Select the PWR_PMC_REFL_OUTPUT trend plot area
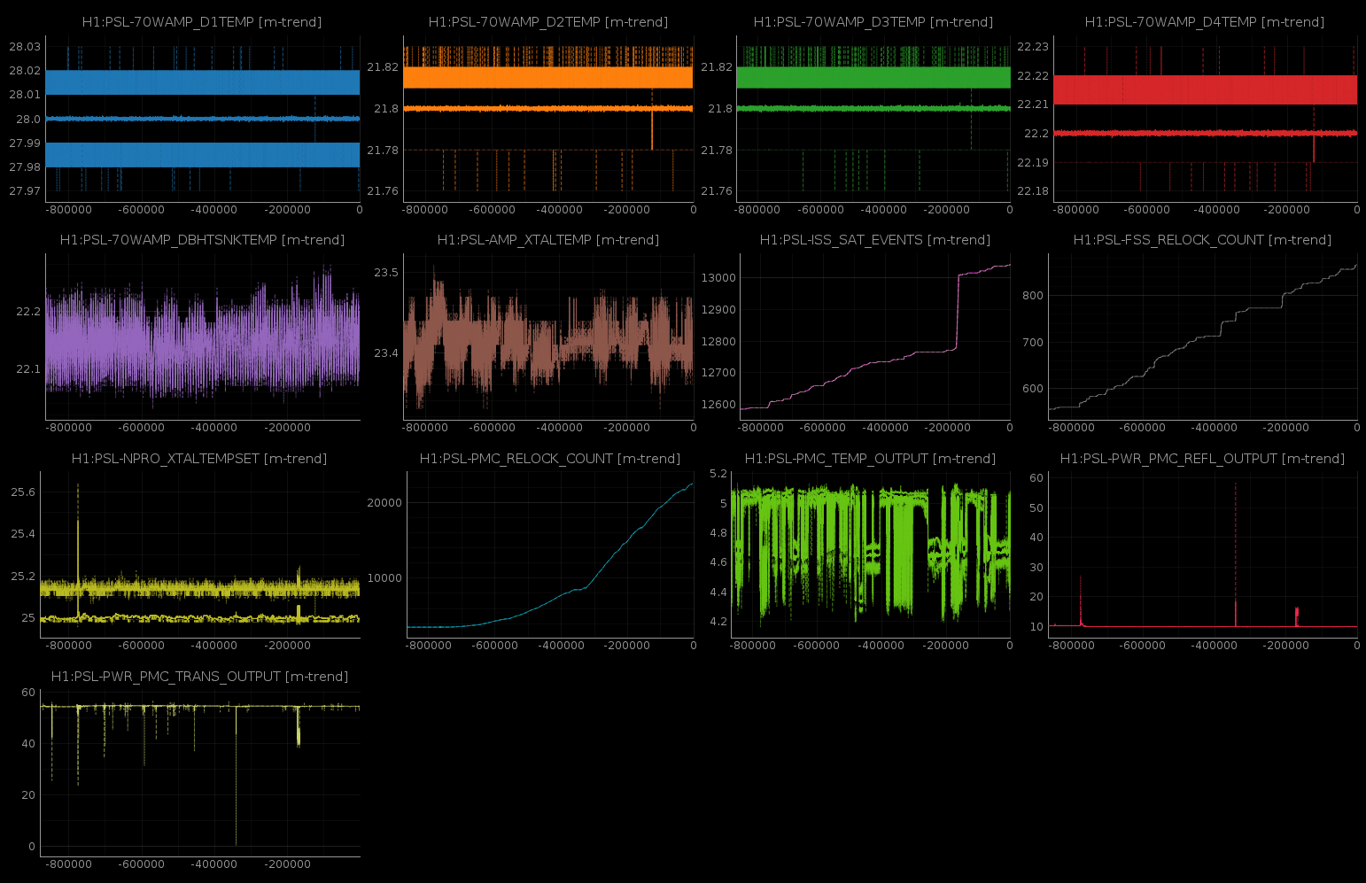The image size is (1366, 883). [1203, 555]
